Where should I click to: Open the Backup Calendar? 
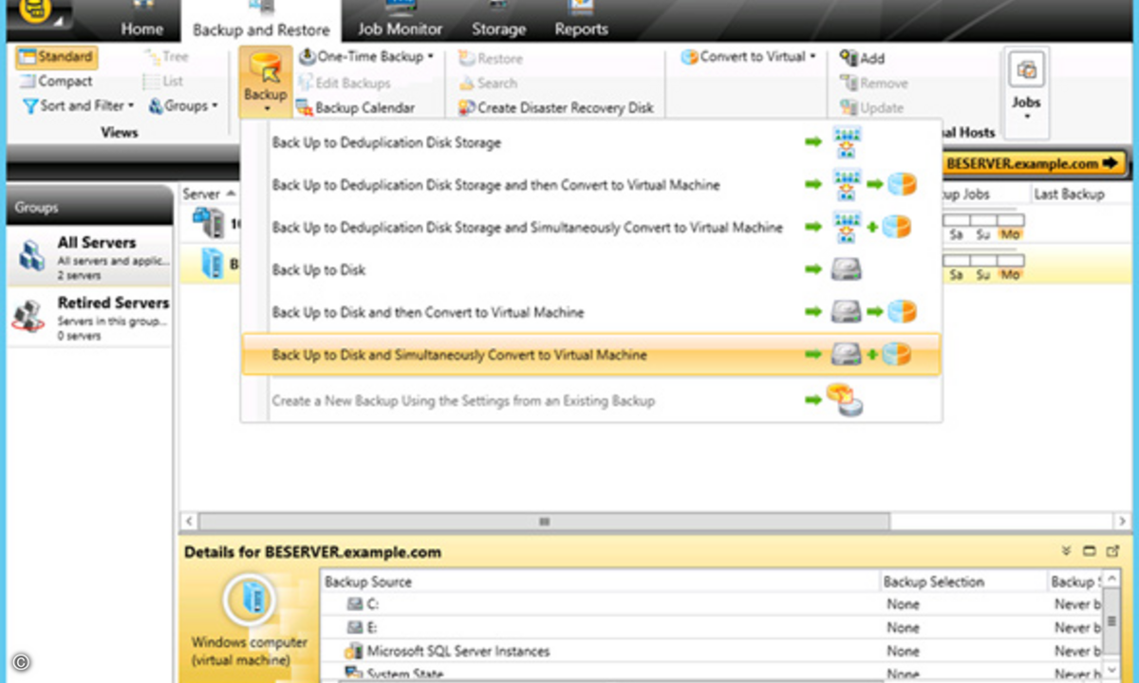click(355, 107)
